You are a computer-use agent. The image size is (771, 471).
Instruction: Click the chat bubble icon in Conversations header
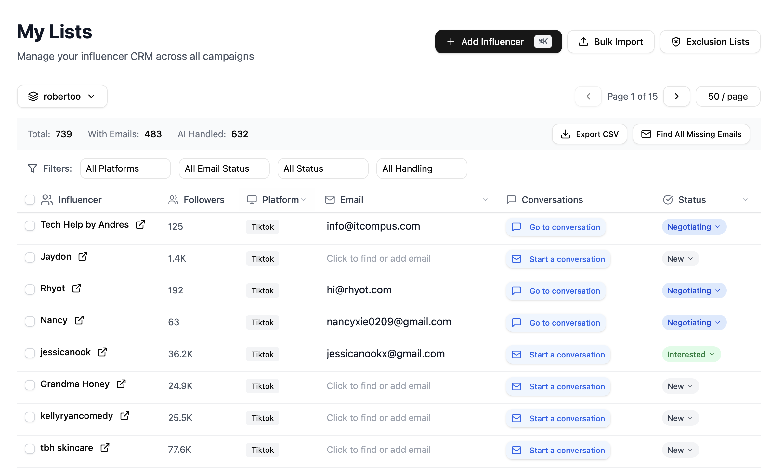click(x=511, y=199)
